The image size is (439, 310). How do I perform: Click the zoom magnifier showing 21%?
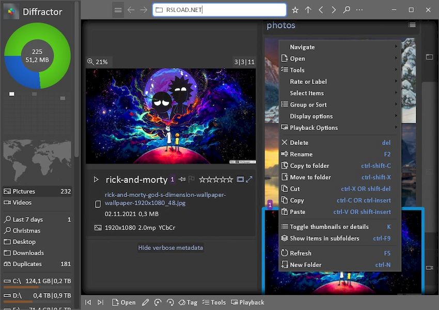91,62
